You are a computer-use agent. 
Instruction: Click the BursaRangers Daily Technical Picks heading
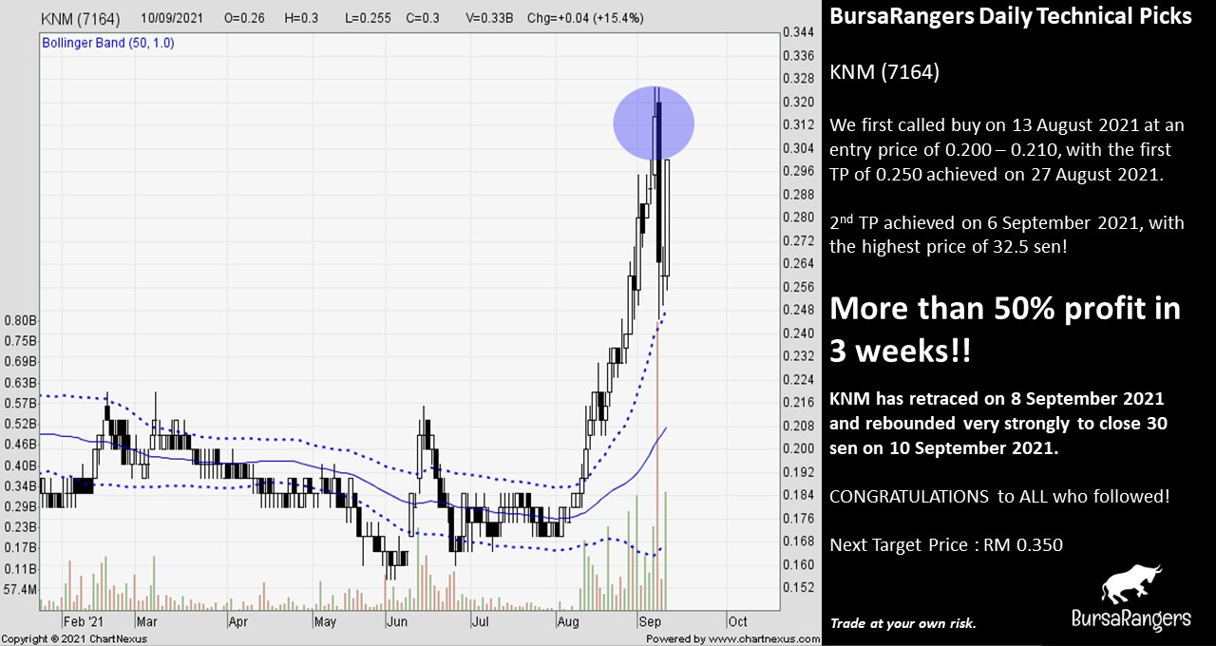[1011, 17]
